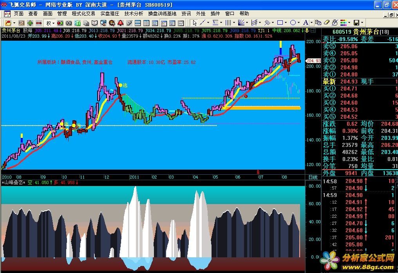Open the line tool dropdown arrow
The width and height of the screenshot is (398, 273).
(208, 23)
